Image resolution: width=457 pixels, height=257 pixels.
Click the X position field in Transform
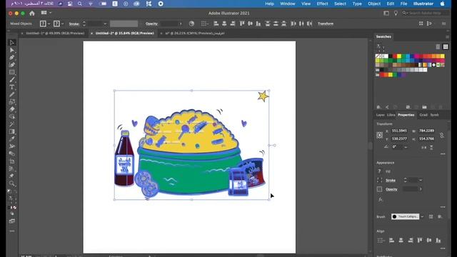399,131
